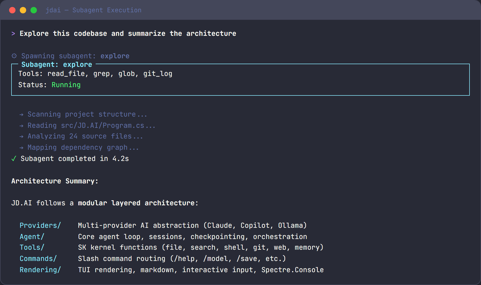Toggle the Running status indicator

(x=66, y=85)
